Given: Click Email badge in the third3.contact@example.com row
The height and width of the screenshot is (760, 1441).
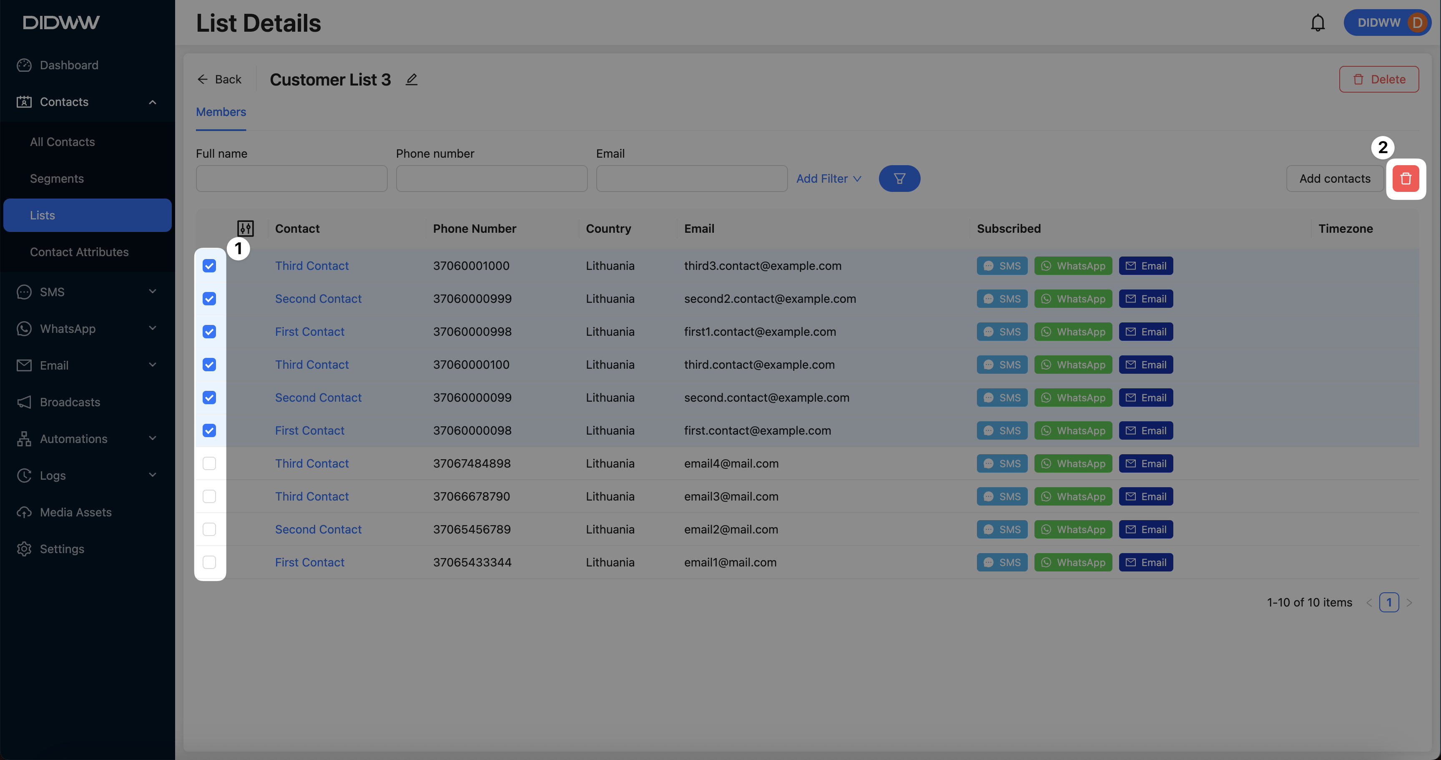Looking at the screenshot, I should tap(1146, 266).
